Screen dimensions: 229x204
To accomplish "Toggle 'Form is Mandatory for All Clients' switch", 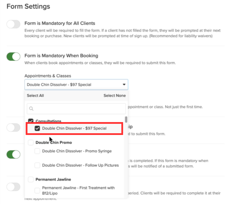I will pyautogui.click(x=13, y=24).
